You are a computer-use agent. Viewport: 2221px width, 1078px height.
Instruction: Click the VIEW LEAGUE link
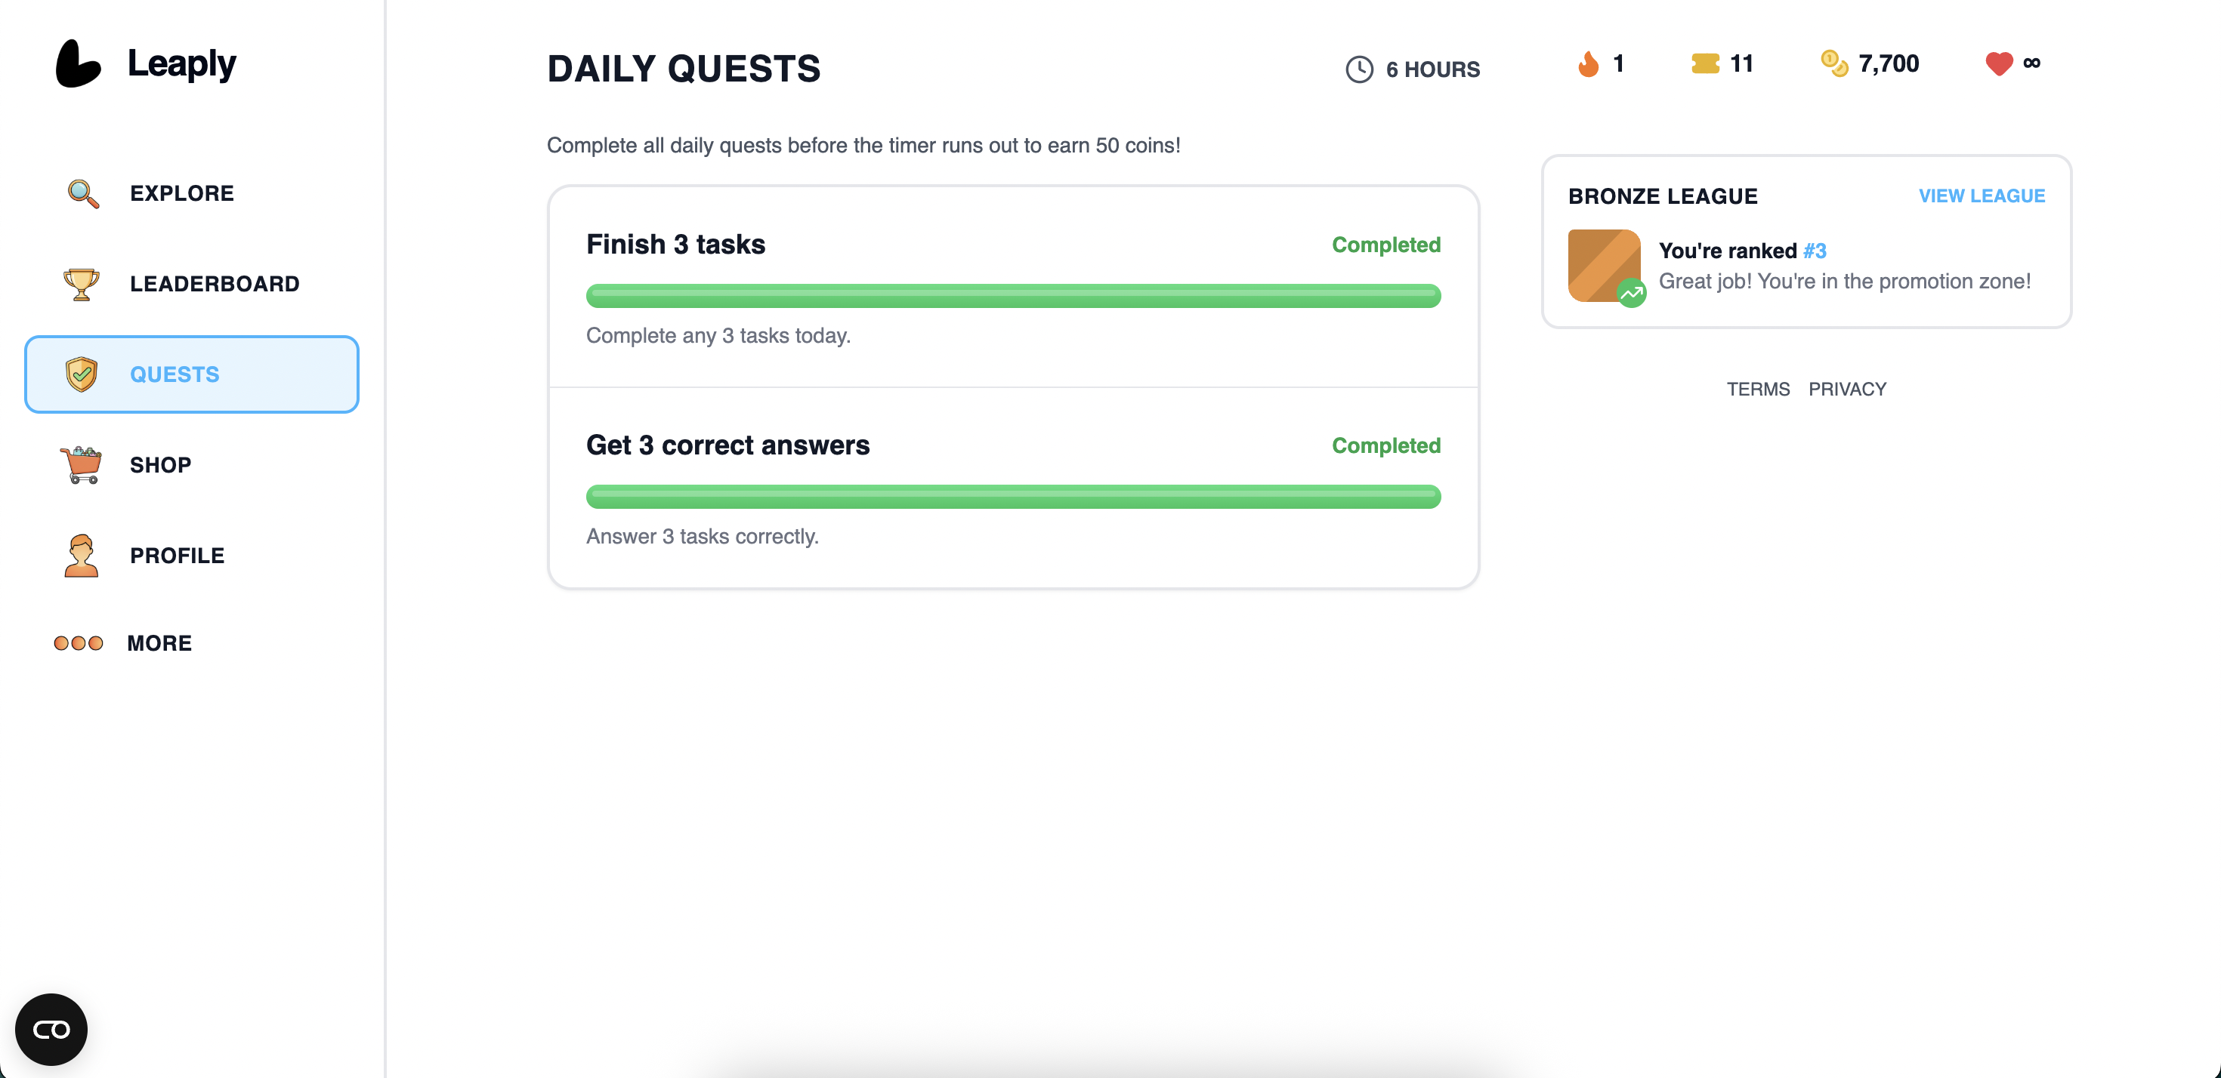(x=1982, y=196)
